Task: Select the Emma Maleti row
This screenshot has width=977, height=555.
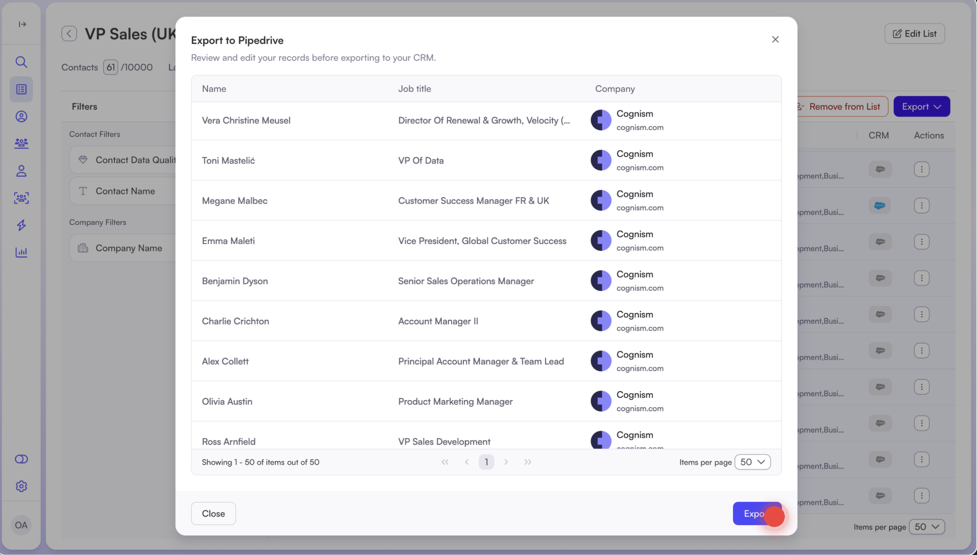Action: tap(228, 241)
